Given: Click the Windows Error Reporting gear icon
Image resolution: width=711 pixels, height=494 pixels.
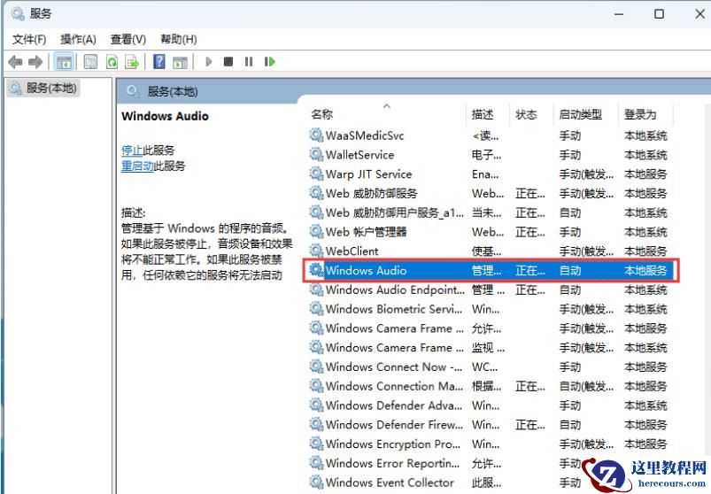Looking at the screenshot, I should (x=316, y=463).
